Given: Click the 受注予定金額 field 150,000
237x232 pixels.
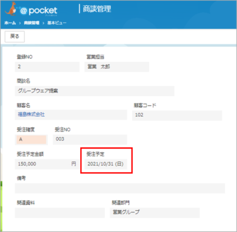Looking at the screenshot, I should click(47, 164).
